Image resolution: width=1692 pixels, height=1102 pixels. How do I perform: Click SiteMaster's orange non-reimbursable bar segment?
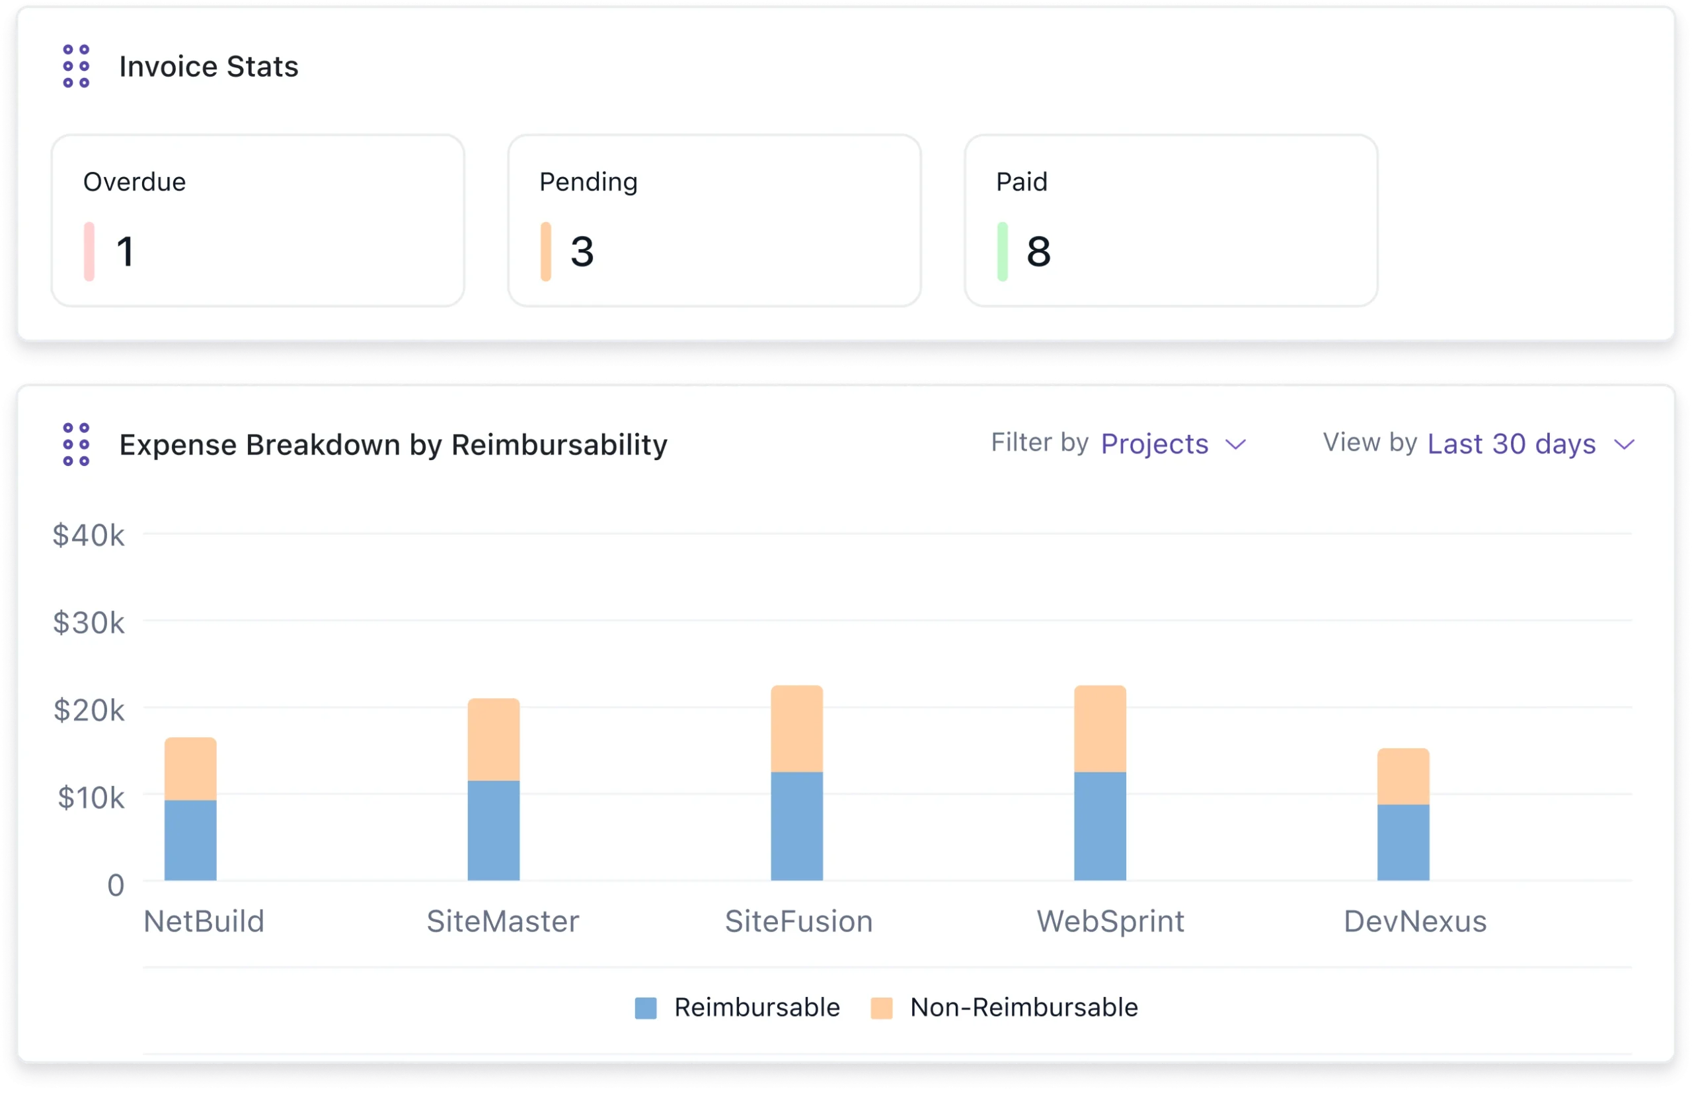pos(493,740)
